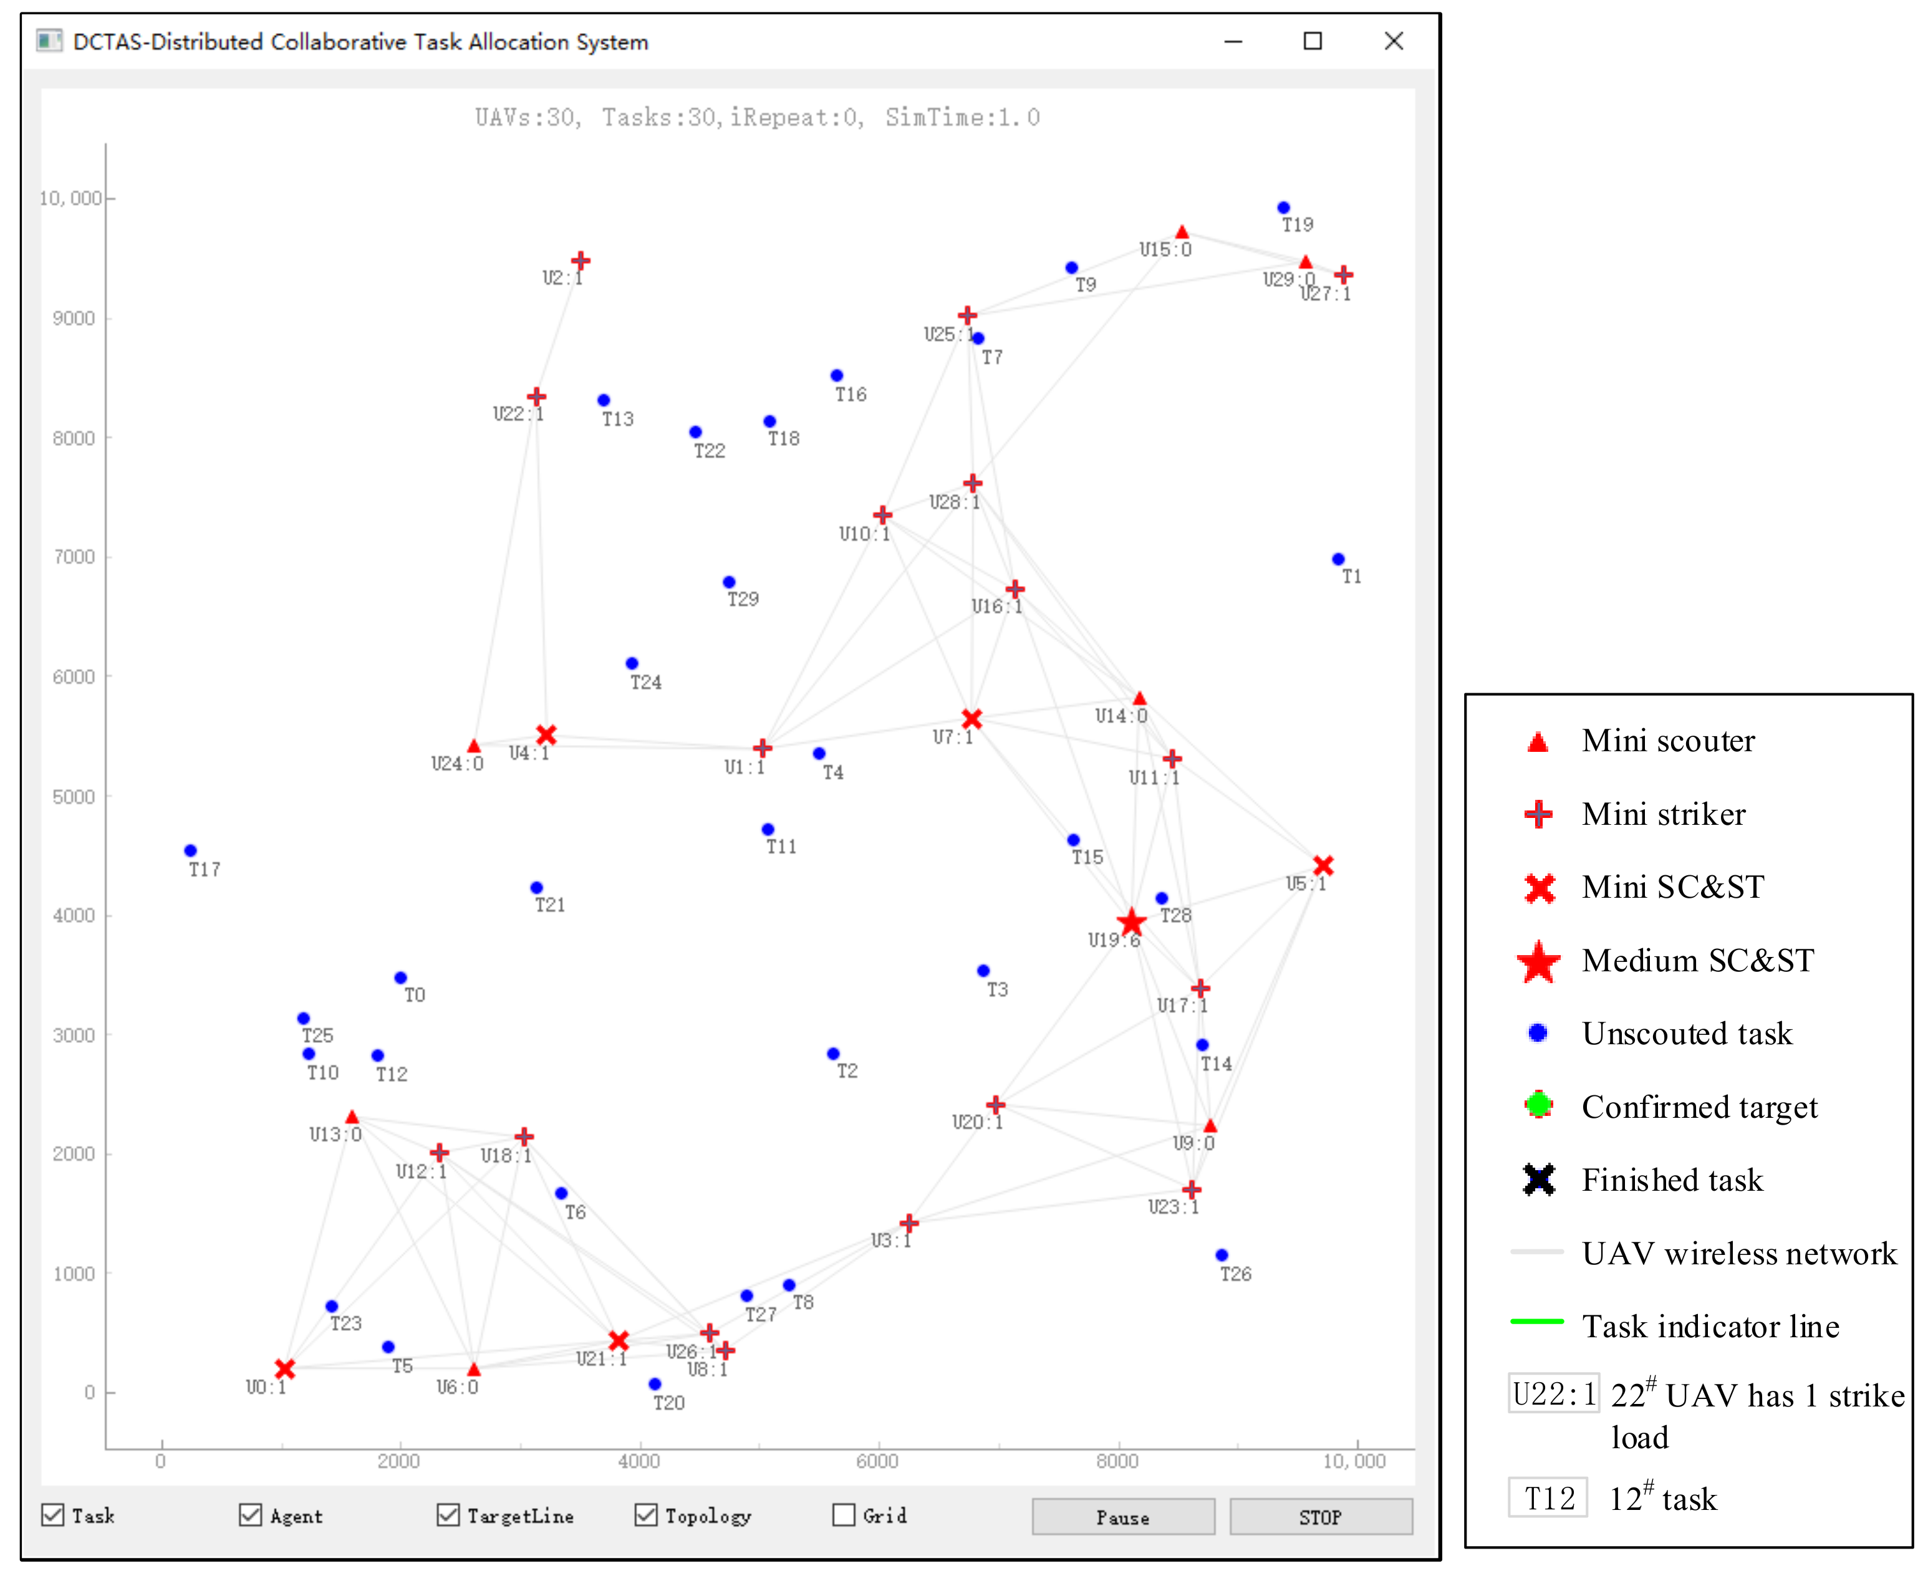Toggle the Agent checkbox off
The height and width of the screenshot is (1581, 1928).
click(251, 1514)
